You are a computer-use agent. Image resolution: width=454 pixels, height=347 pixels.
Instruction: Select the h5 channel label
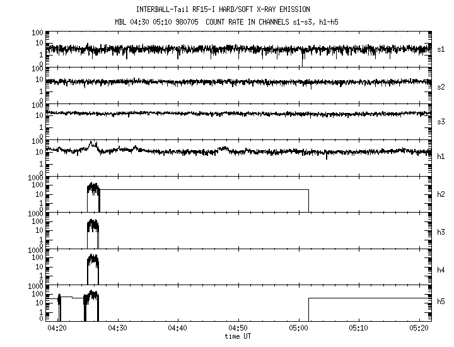pos(441,304)
